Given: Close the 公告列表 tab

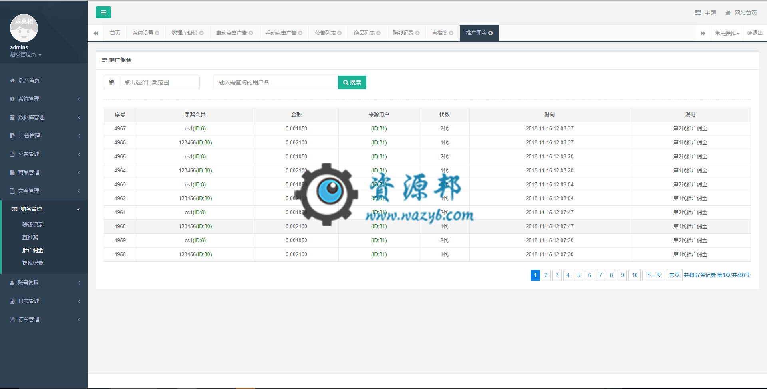Looking at the screenshot, I should [340, 33].
